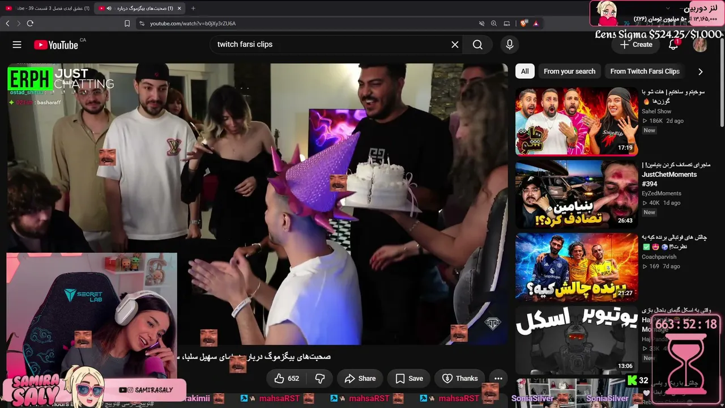725x408 pixels.
Task: Click the YouTube URL address field
Action: point(306,23)
